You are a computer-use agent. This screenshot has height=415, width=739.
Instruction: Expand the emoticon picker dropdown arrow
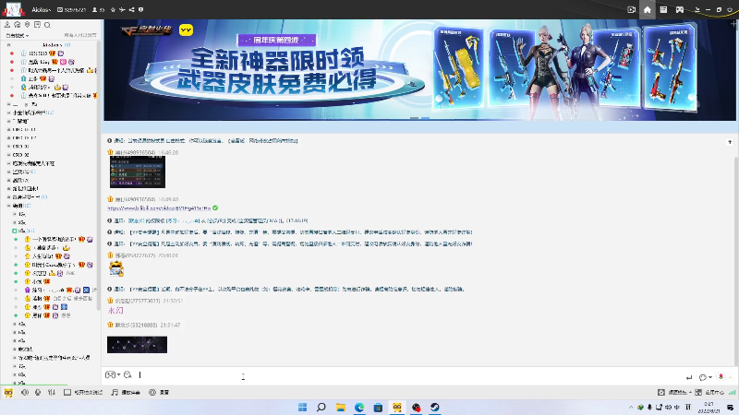(x=119, y=375)
